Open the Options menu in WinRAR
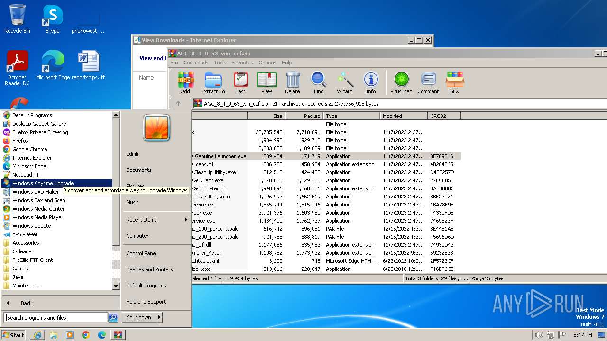Screen dimensions: 607x341 pyautogui.click(x=267, y=63)
